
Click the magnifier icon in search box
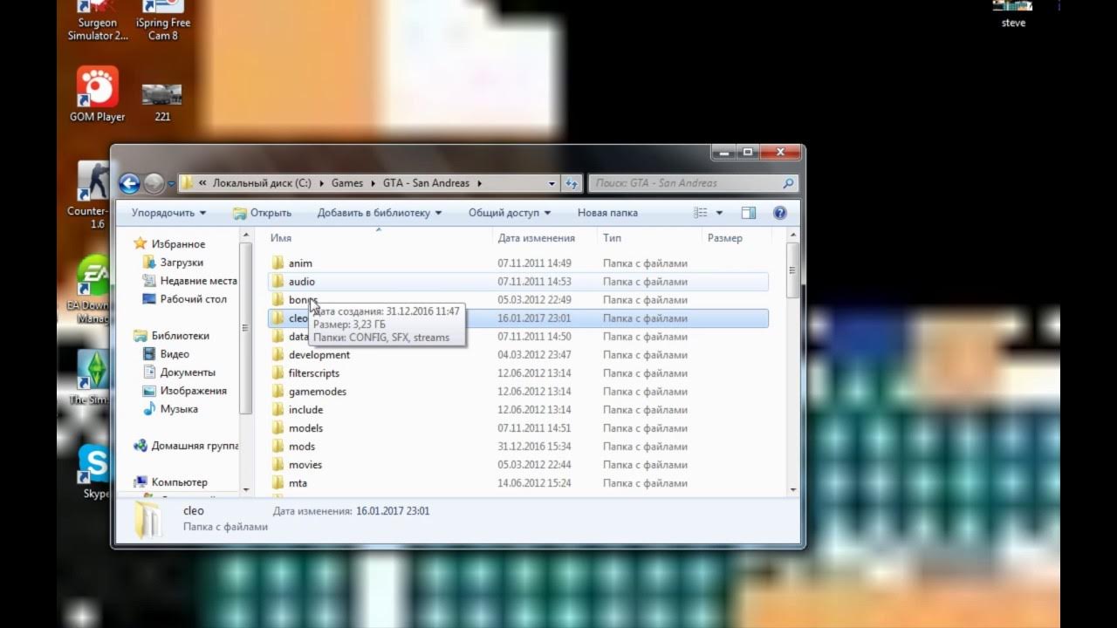(x=788, y=183)
